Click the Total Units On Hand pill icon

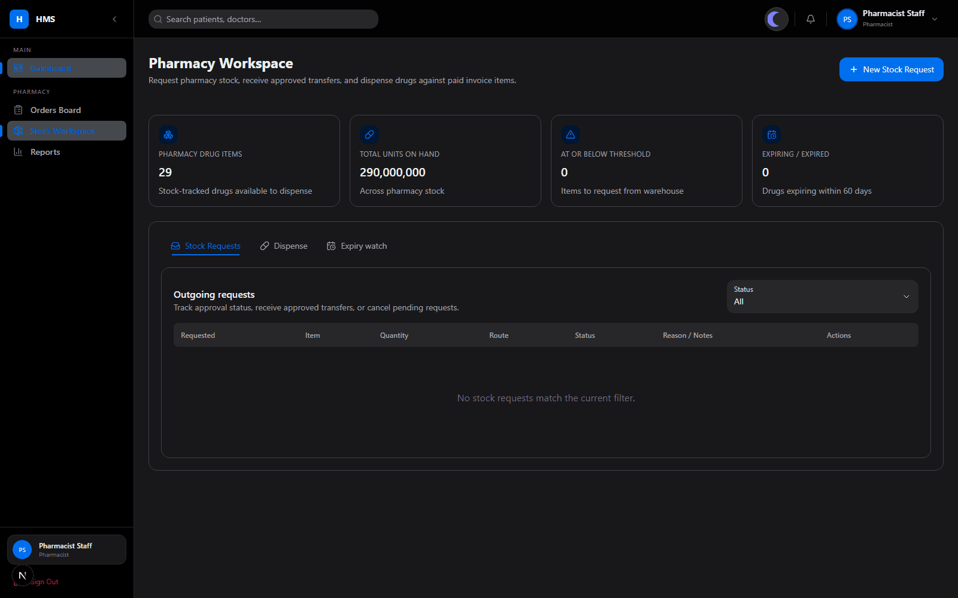coord(369,135)
